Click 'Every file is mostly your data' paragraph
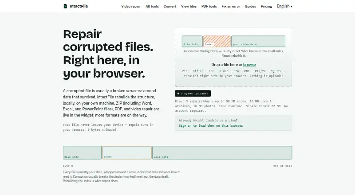The height and width of the screenshot is (195, 355). coord(122,176)
